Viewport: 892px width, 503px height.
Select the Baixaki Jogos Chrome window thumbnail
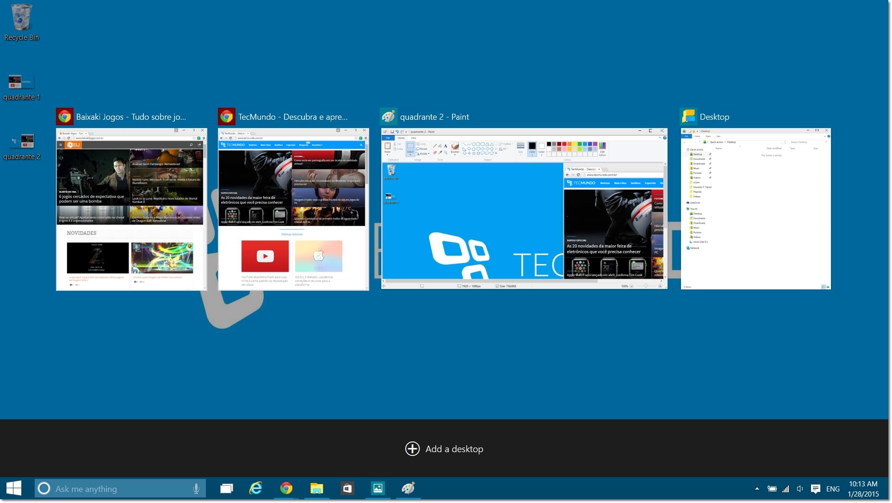tap(131, 209)
